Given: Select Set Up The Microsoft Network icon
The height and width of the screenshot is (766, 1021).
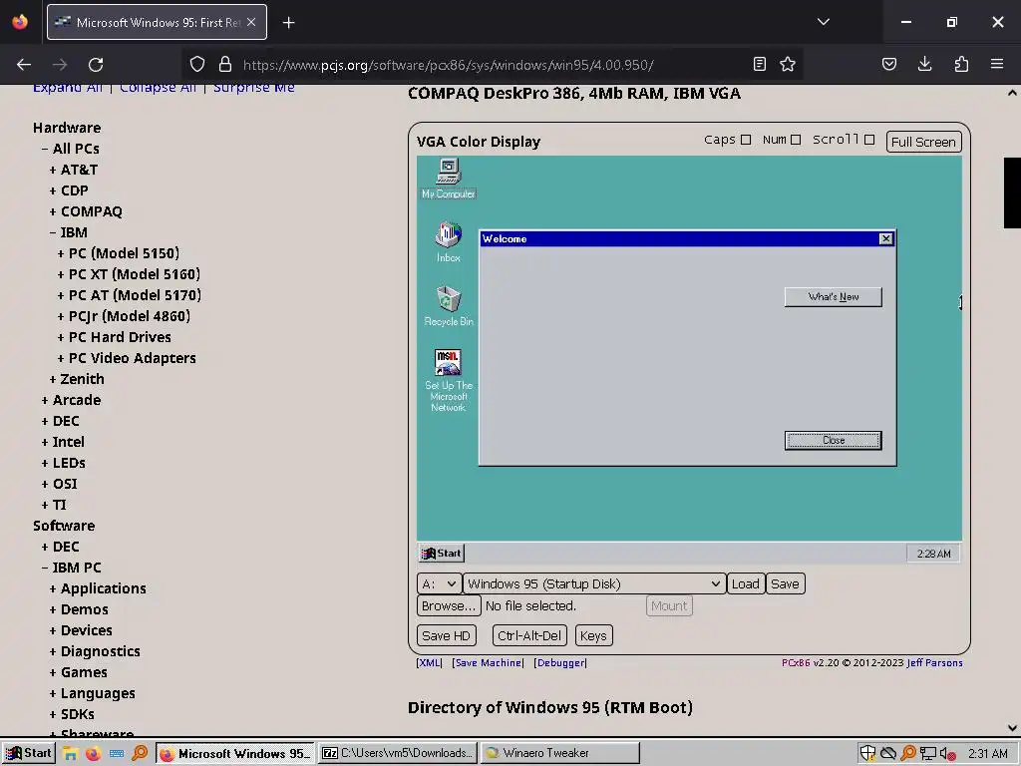Looking at the screenshot, I should [x=448, y=380].
